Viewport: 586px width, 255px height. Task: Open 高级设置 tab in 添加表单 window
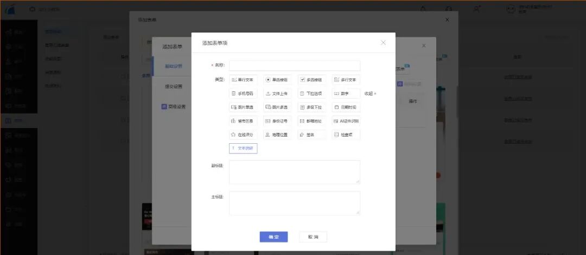click(x=174, y=106)
